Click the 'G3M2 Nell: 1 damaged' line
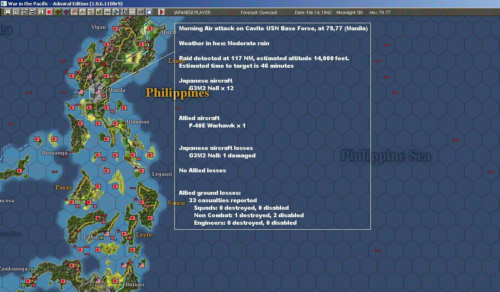 point(222,155)
